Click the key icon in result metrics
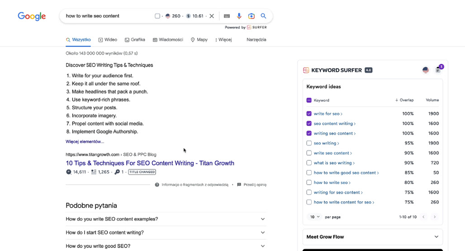Image resolution: width=465 pixels, height=251 pixels. (x=117, y=172)
